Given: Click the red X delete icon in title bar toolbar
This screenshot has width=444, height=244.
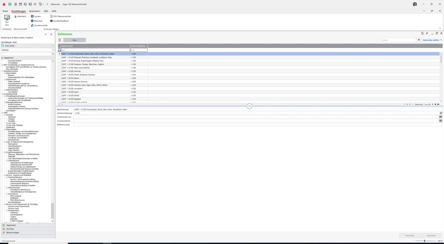Looking at the screenshot, I should coord(35,4).
